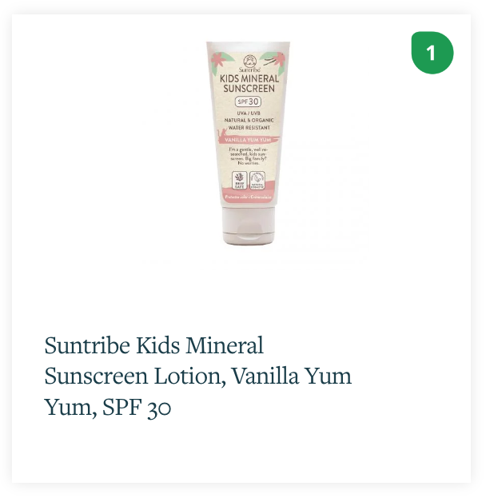Click the WATER RESISTANT text on tube
This screenshot has width=486, height=502.
[249, 127]
